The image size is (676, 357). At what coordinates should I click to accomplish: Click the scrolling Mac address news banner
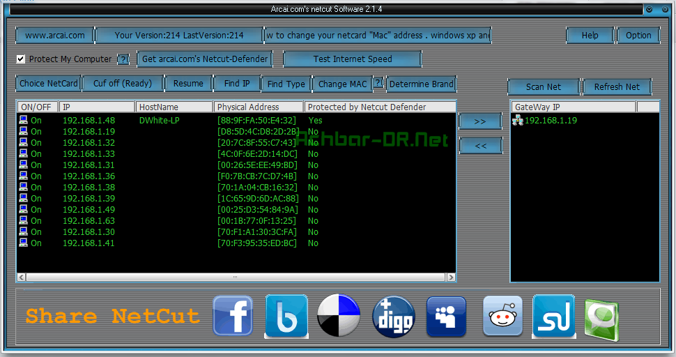tap(378, 36)
